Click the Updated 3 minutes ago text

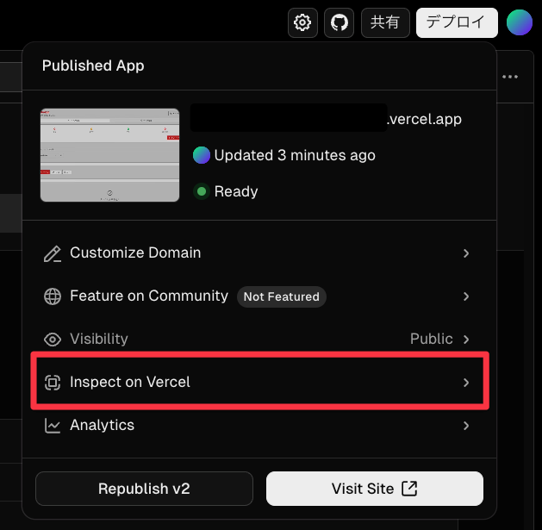click(x=295, y=155)
